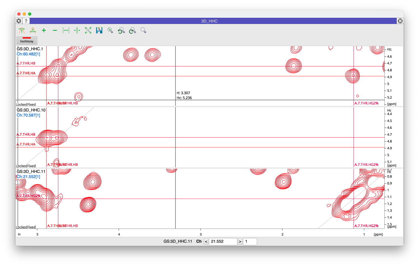Step to the next Ch plane
Image resolution: width=419 pixels, height=266 pixels.
(x=240, y=241)
